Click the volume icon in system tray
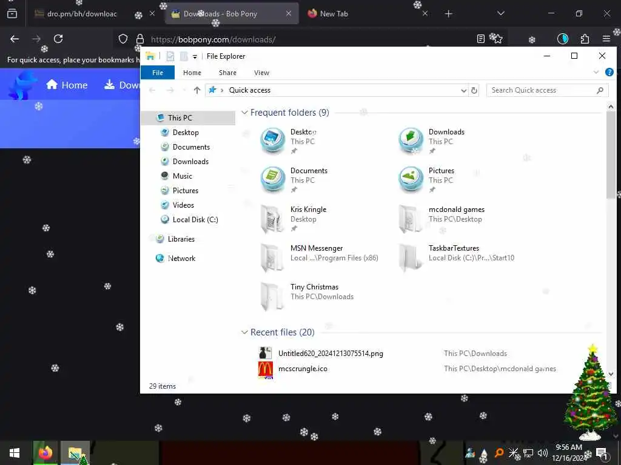Screen dimensions: 621x465 click(x=542, y=453)
